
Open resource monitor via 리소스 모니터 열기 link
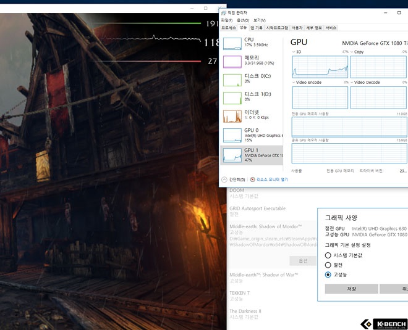tap(272, 179)
